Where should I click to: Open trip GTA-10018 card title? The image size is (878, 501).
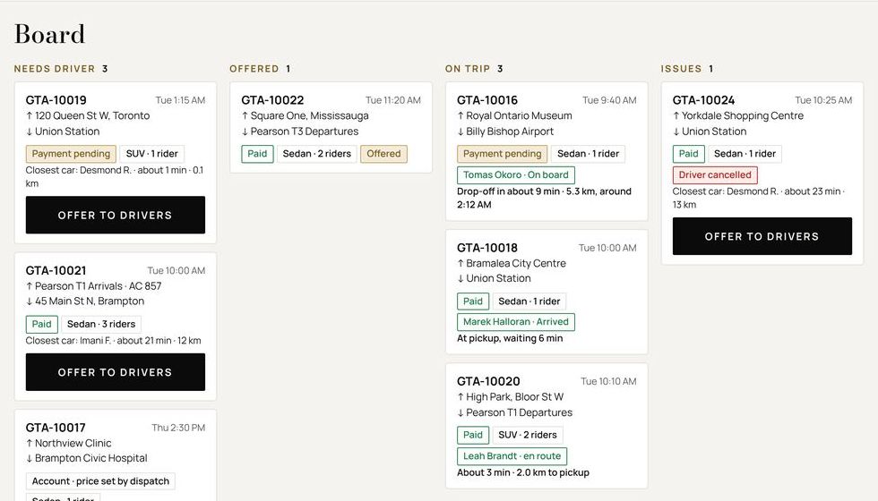(x=487, y=248)
